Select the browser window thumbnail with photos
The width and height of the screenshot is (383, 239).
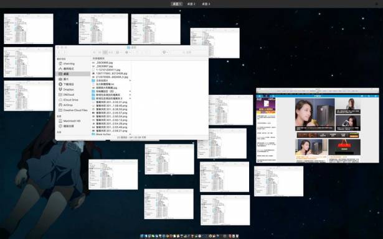click(318, 125)
